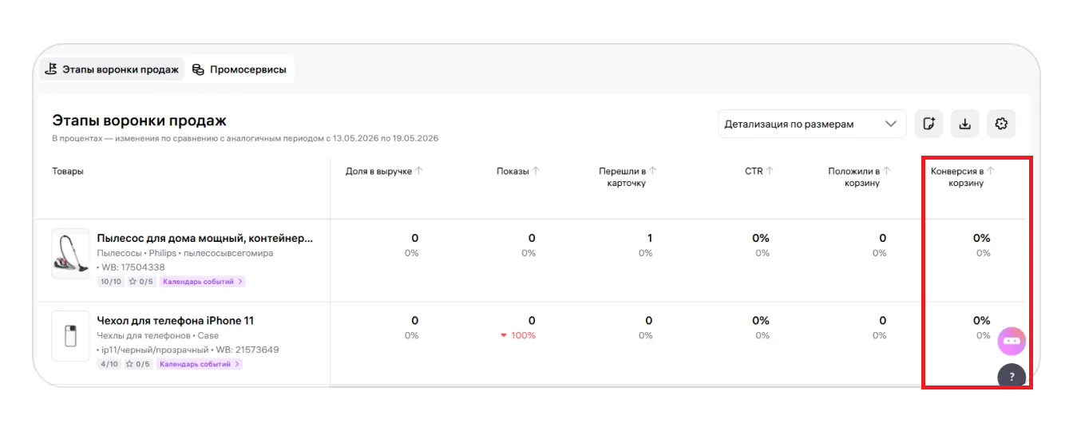Open the vacuum cleaner product thumbnail
This screenshot has width=1073, height=431.
pos(71,253)
